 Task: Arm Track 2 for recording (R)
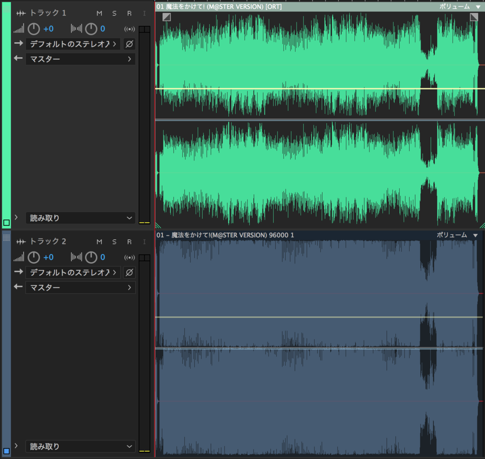(x=129, y=242)
